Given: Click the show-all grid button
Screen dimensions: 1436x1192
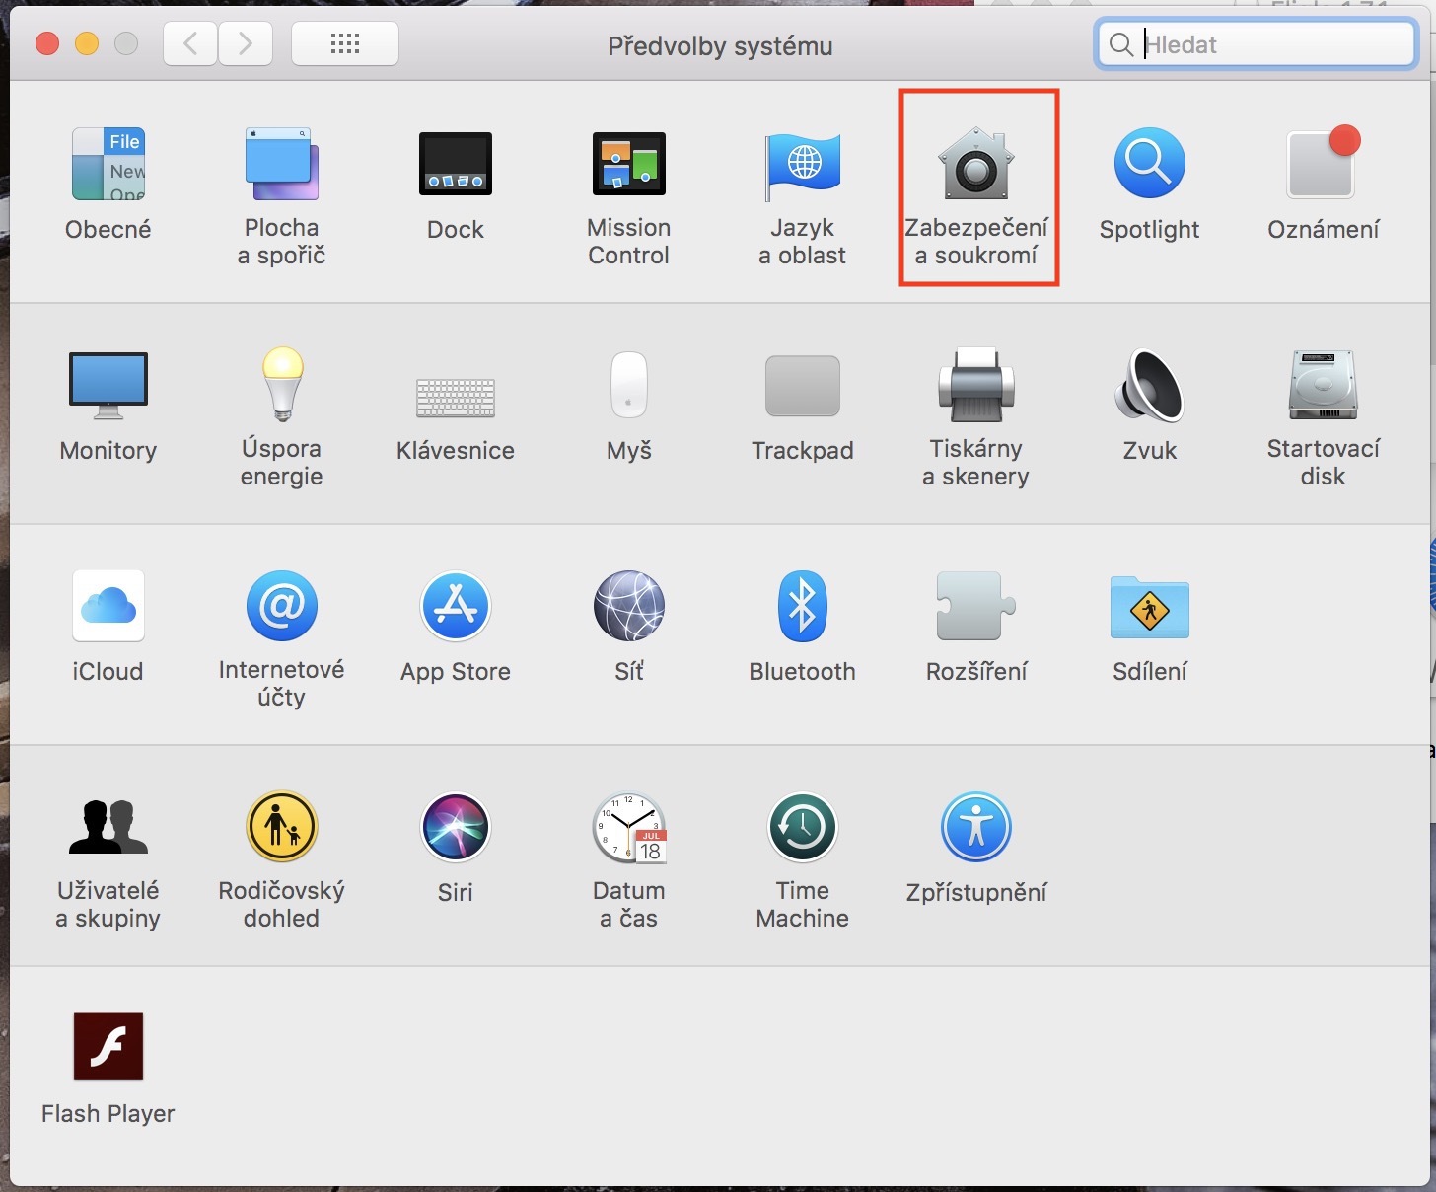Looking at the screenshot, I should point(345,43).
